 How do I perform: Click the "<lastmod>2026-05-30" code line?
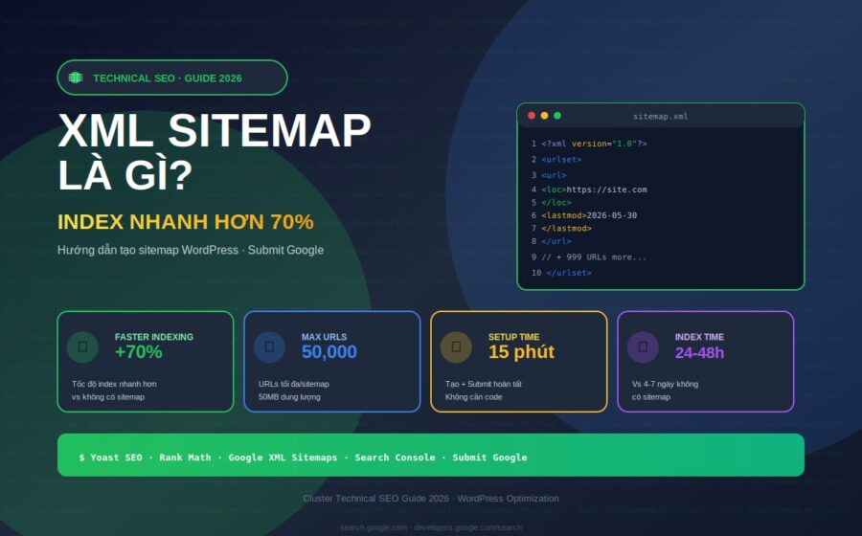[x=589, y=215]
